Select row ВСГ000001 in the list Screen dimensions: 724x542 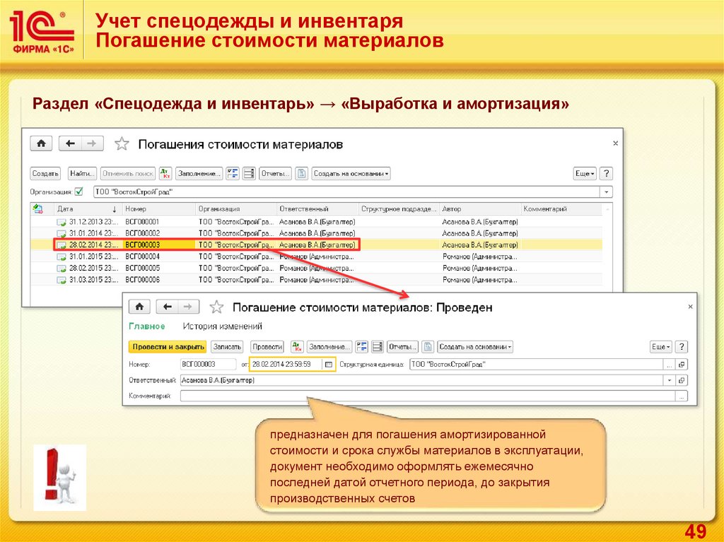(x=316, y=222)
